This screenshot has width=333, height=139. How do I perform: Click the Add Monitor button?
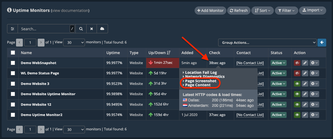210,11
